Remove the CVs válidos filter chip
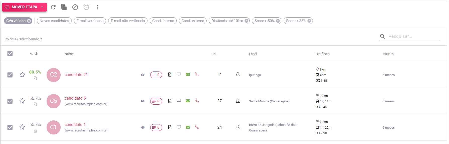This screenshot has width=449, height=144. click(29, 21)
